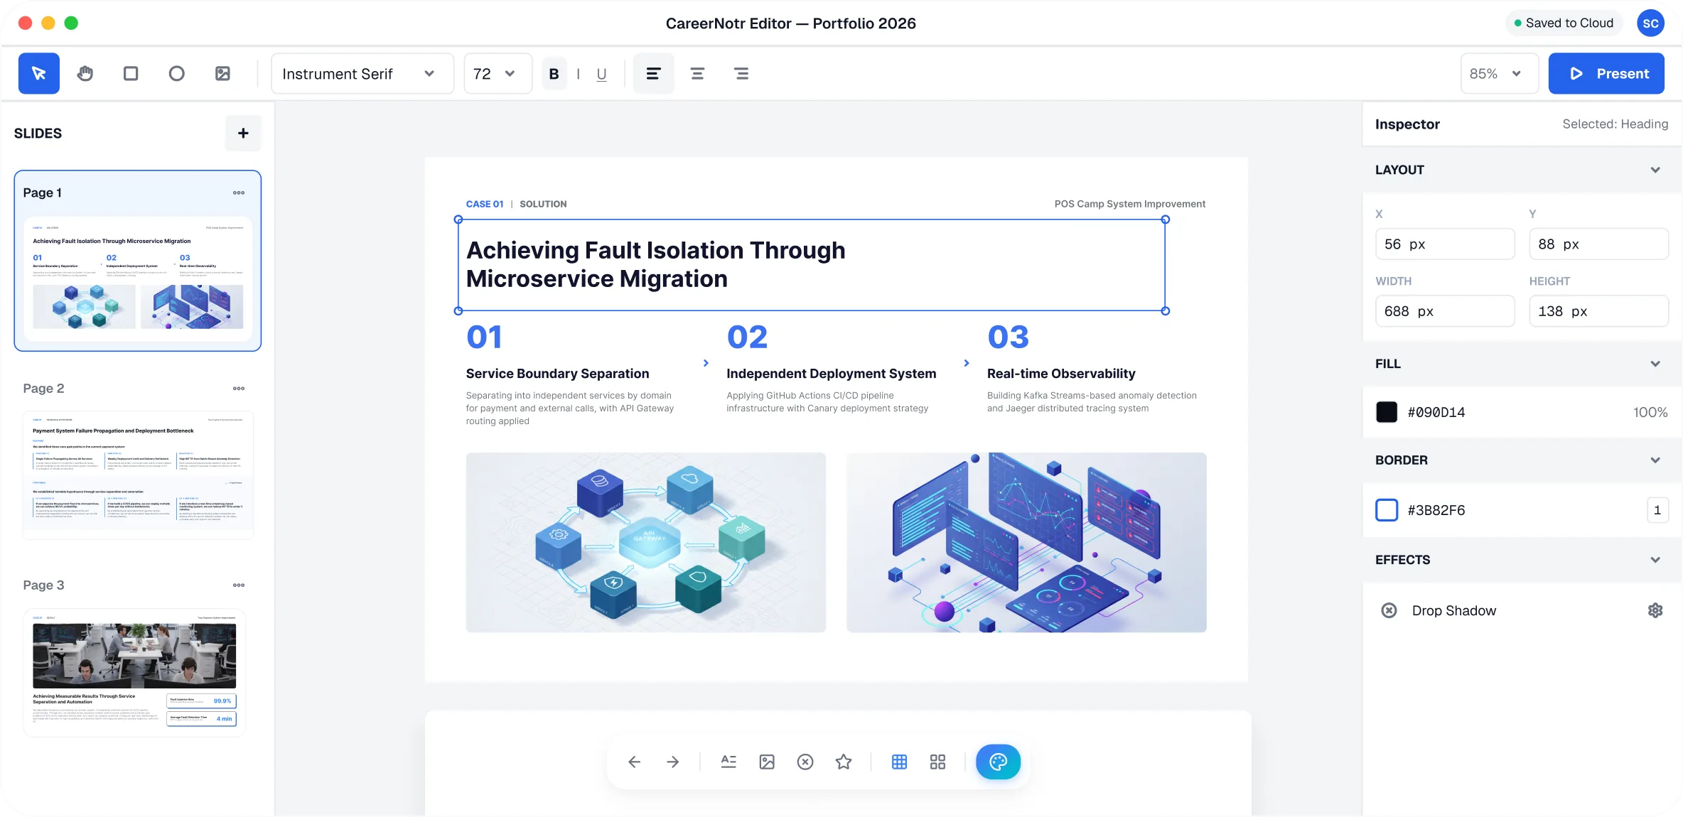The width and height of the screenshot is (1683, 817).
Task: Toggle underline formatting
Action: [x=602, y=73]
